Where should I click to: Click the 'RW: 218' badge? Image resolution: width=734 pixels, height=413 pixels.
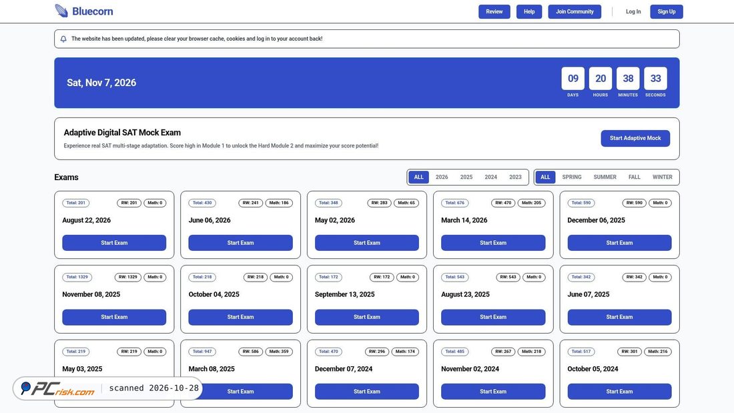click(x=256, y=277)
